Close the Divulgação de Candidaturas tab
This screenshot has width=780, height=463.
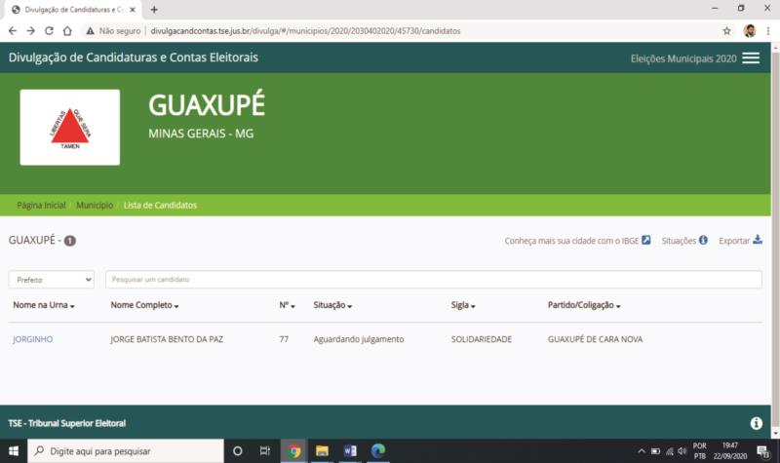coord(133,10)
